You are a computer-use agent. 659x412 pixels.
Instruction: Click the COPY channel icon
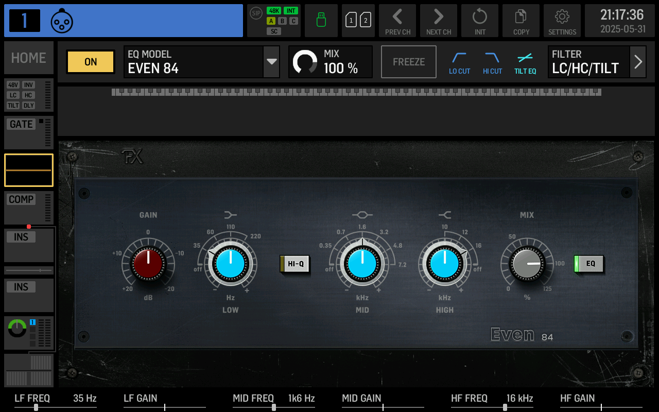pos(521,21)
